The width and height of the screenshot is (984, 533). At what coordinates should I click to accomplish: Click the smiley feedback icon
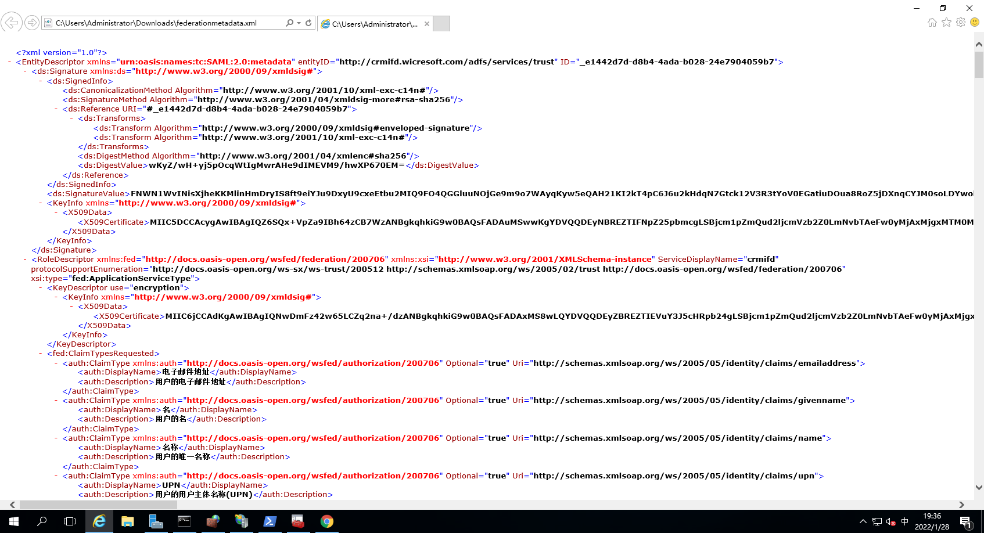975,22
